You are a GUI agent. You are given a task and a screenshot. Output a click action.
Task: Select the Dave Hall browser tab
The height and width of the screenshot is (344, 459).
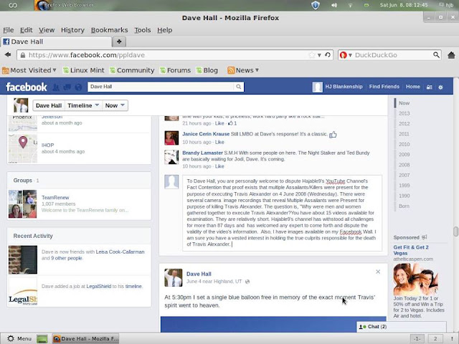[x=56, y=42]
